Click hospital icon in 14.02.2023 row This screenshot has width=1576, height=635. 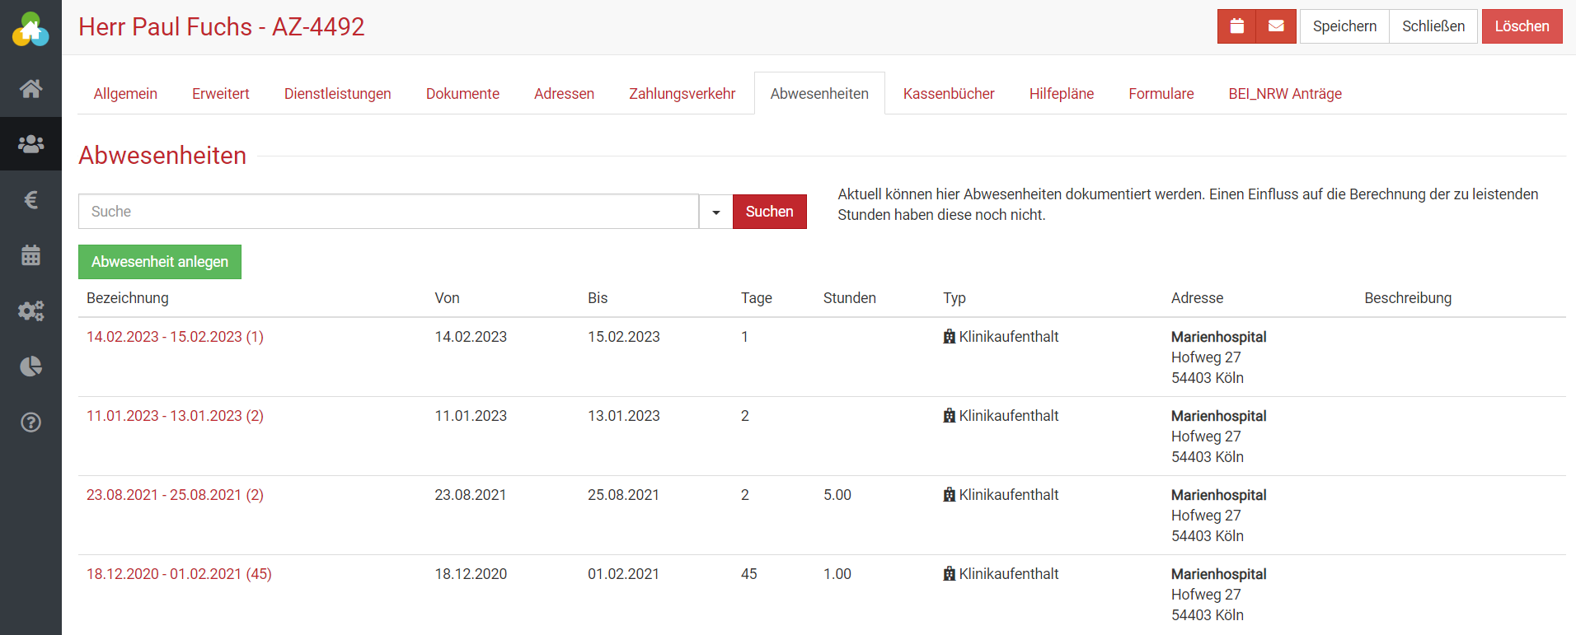pos(950,337)
